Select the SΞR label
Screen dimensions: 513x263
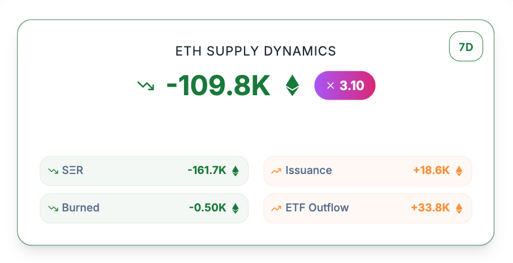click(x=72, y=171)
